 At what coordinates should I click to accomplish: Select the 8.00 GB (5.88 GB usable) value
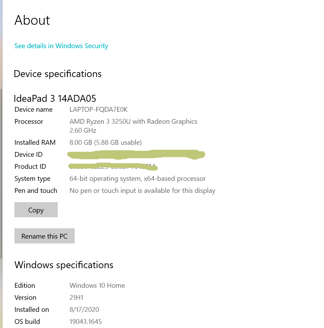click(106, 142)
